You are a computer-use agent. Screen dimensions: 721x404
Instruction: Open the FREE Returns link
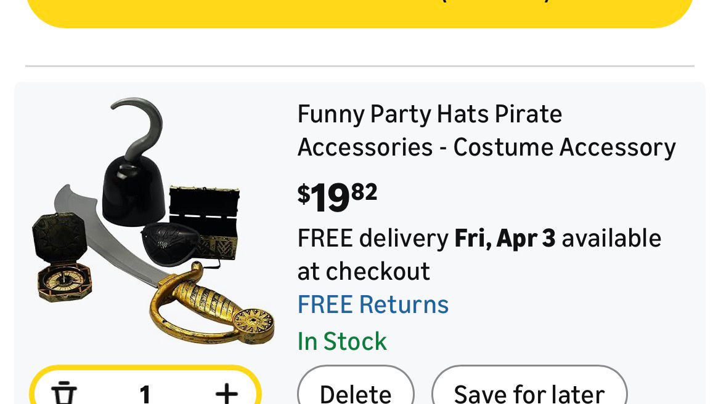[373, 305]
